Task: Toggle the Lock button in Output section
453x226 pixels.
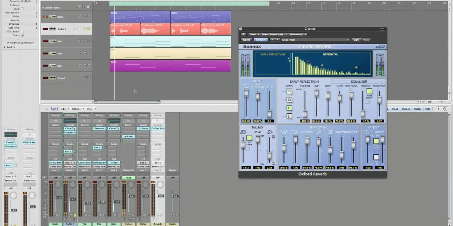Action: click(x=376, y=157)
